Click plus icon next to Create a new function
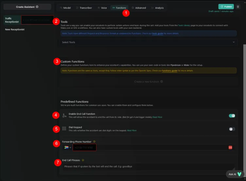Image resolution: width=246 pixels, height=181 pixels. tap(162, 82)
